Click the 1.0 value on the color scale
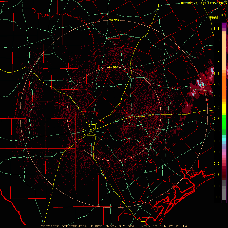Image resolution: width=228 pixels, height=228 pixels. [x=217, y=152]
